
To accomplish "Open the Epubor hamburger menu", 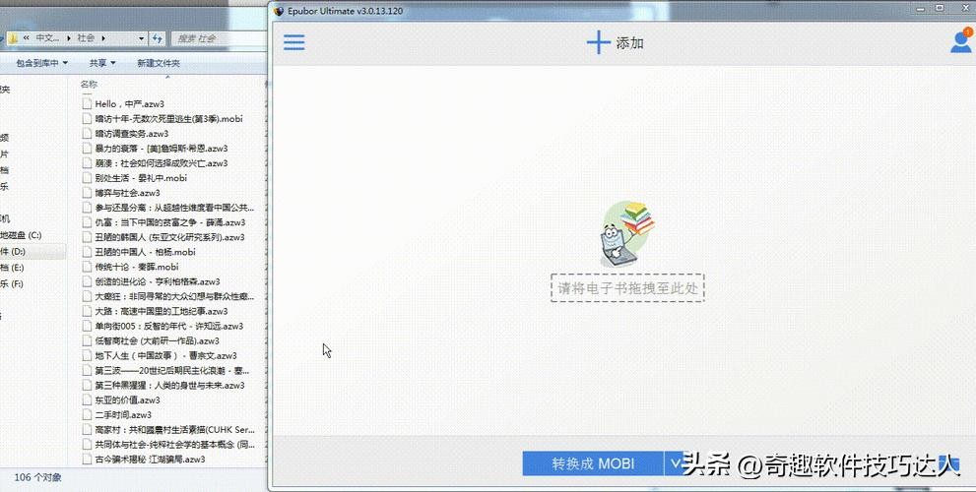I will 293,42.
